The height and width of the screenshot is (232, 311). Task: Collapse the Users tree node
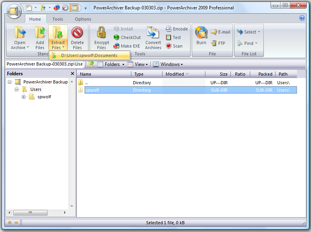[16, 90]
